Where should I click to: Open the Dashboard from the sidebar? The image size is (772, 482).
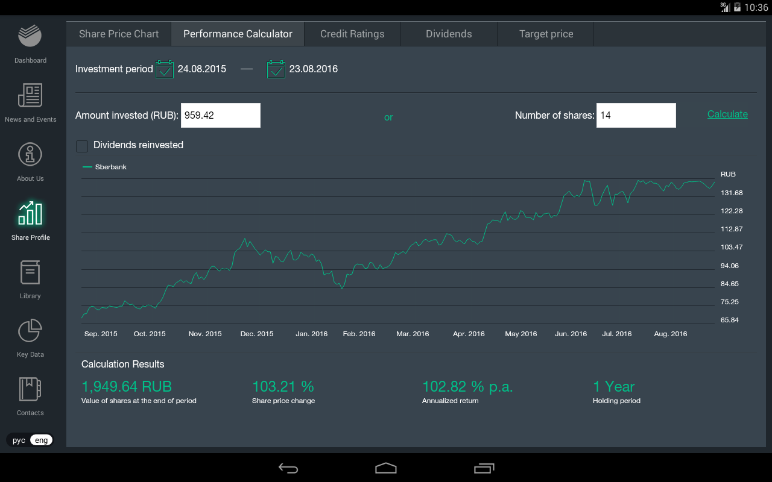tap(30, 42)
